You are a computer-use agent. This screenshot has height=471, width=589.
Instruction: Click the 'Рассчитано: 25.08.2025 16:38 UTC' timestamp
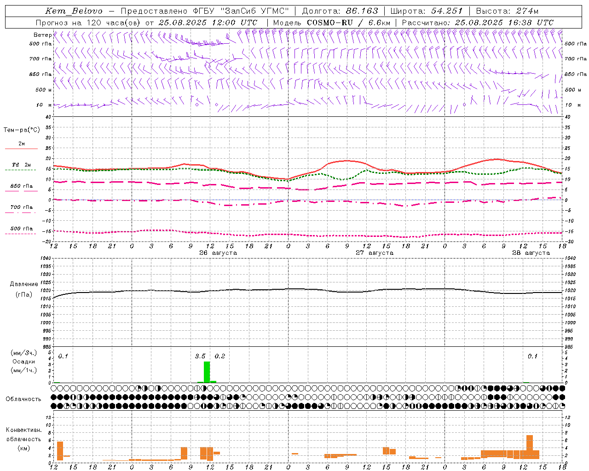478,23
